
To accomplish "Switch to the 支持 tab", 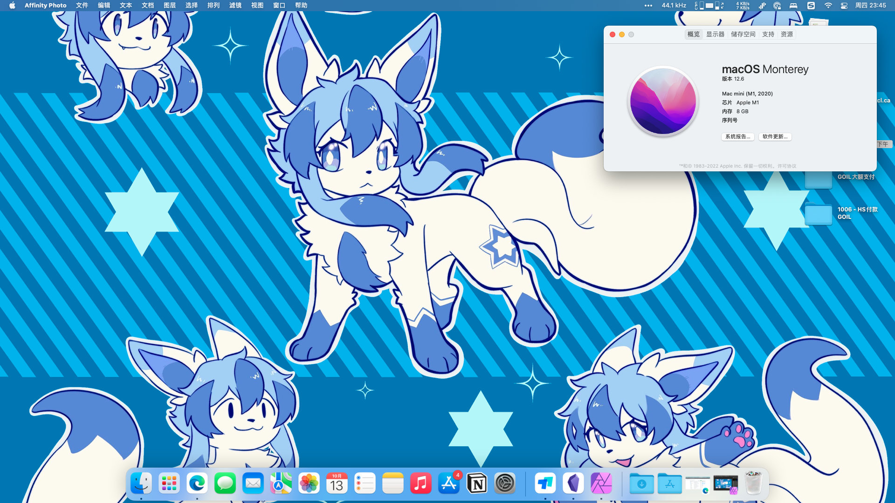I will point(768,34).
